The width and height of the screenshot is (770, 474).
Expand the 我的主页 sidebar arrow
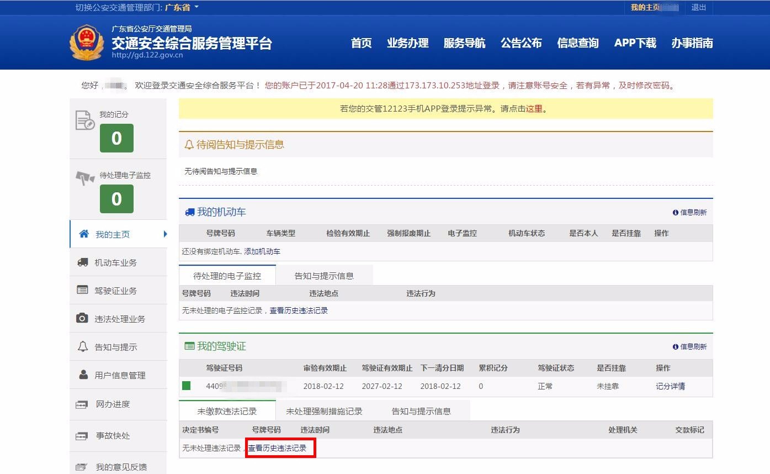166,234
